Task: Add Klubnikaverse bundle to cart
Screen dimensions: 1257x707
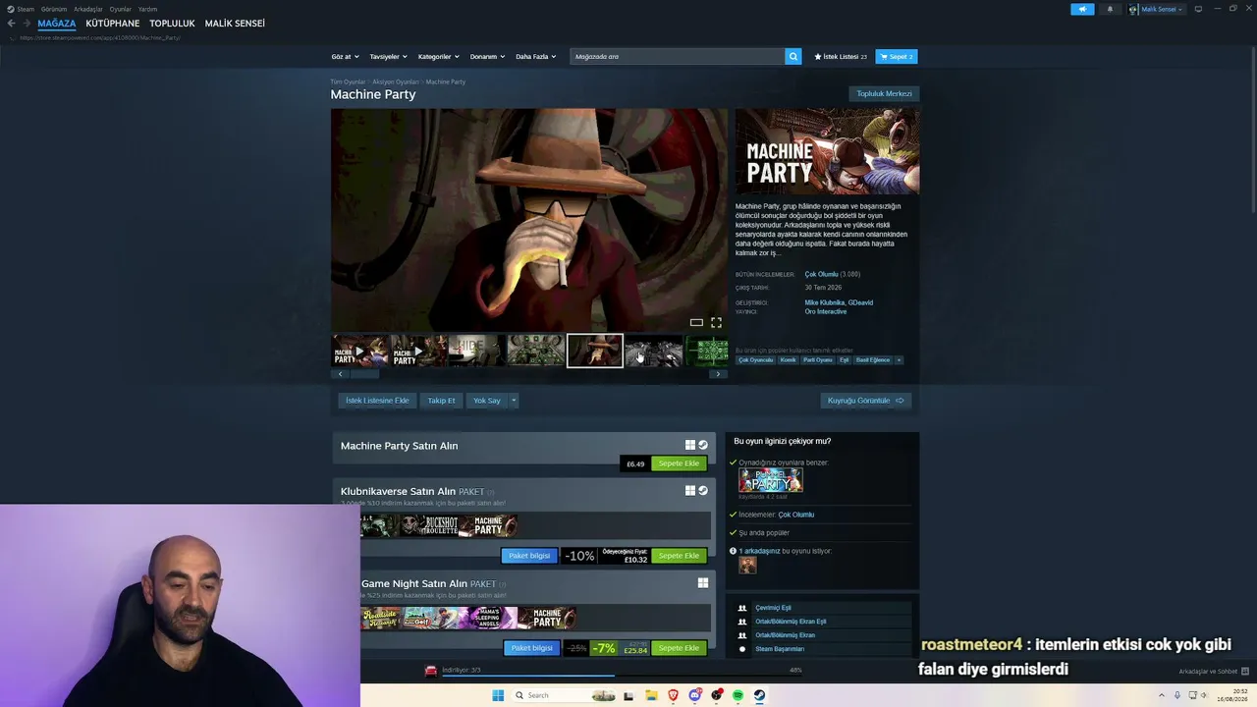Action: pyautogui.click(x=679, y=556)
